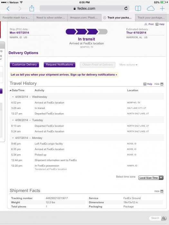The image size is (169, 225).
Task: Open the Local Scan Time dropdown
Action: point(151,178)
